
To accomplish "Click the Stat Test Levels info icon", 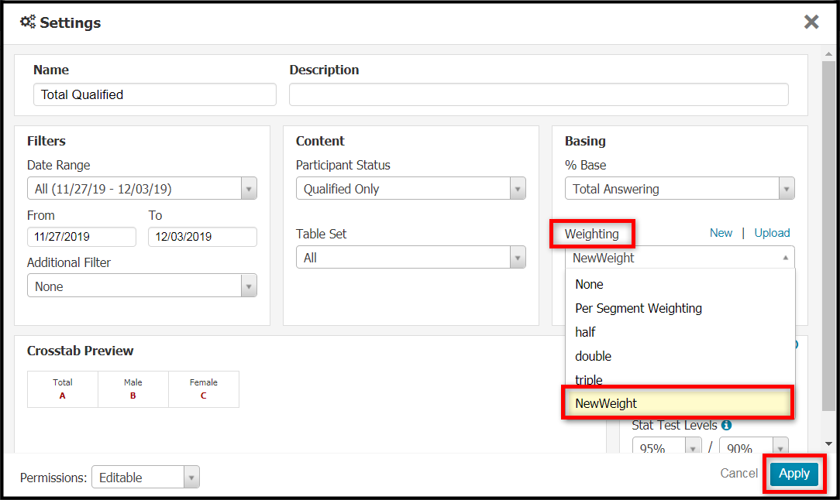I will coord(726,425).
